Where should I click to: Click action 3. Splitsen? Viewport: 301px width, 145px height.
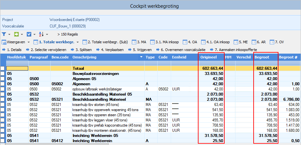pos(82,50)
